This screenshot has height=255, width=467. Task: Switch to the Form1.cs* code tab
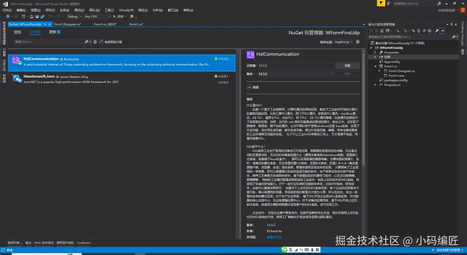[x=136, y=24]
